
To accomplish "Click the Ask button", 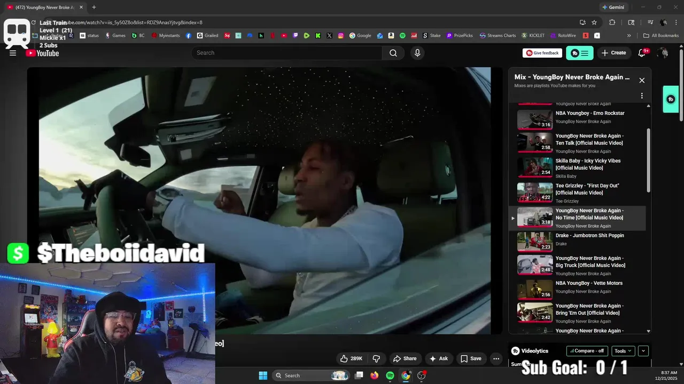I will pos(439,358).
